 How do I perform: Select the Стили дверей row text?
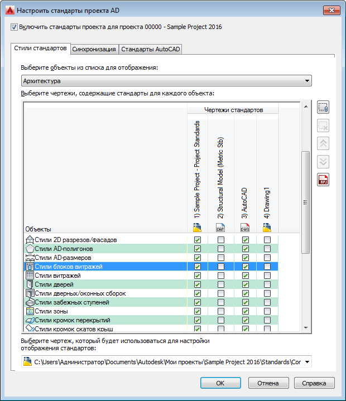54,284
